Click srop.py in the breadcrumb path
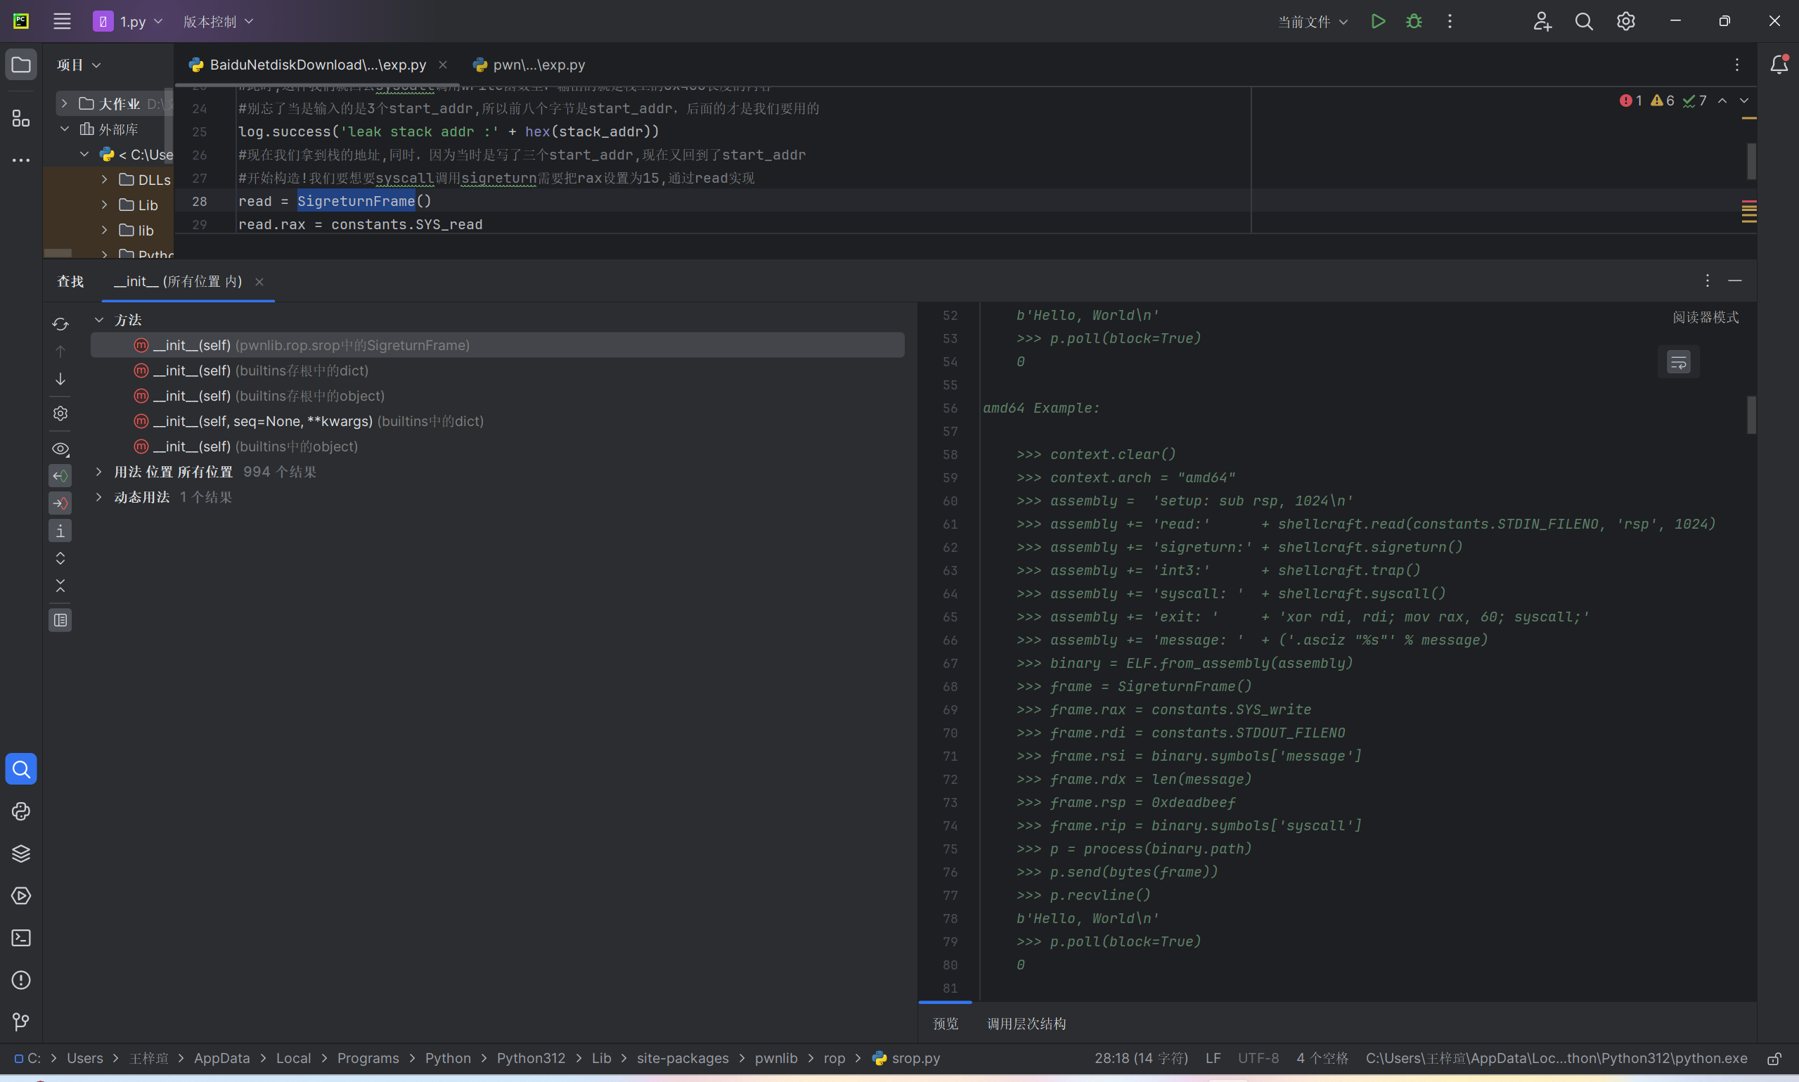 coord(915,1058)
